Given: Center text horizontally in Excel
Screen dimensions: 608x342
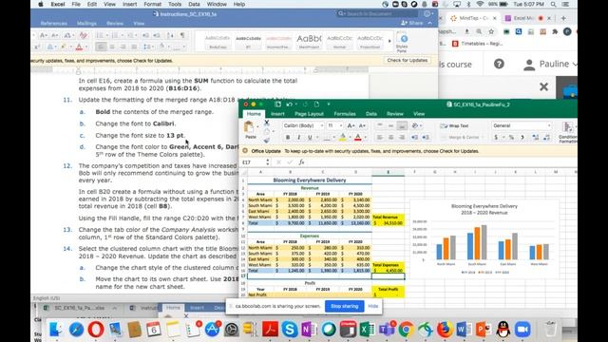Looking at the screenshot, I should pos(390,137).
